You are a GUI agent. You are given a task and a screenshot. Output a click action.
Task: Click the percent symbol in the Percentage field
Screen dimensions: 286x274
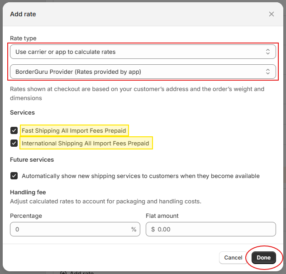click(x=134, y=229)
